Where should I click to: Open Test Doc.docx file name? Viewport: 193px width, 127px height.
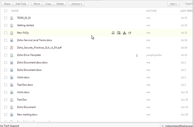pos(25,85)
